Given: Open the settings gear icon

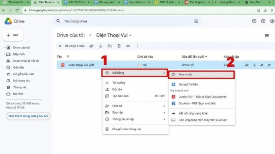Looking at the screenshot, I should (x=272, y=21).
